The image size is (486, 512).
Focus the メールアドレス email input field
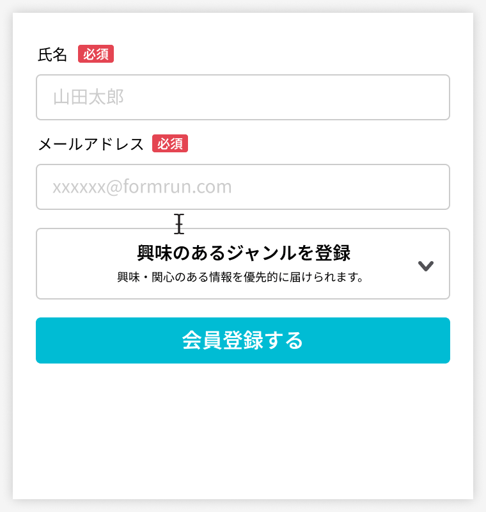(x=243, y=187)
